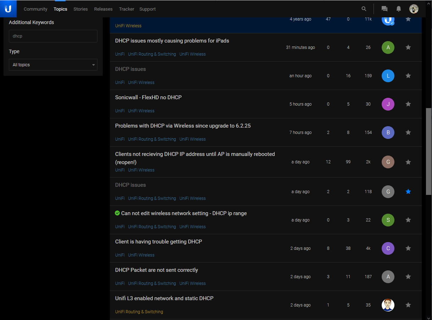Click UniFi Wireless tag under DHCP Packet topic
The height and width of the screenshot is (320, 432).
point(192,283)
